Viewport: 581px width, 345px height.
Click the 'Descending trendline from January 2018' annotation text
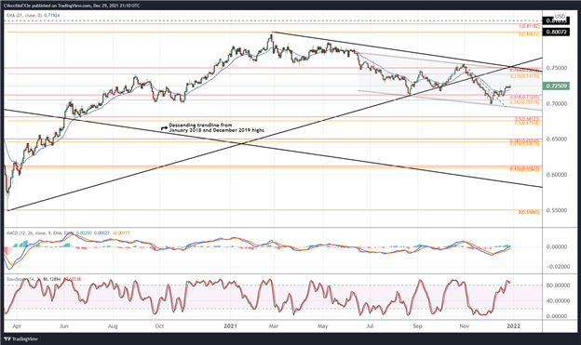[216, 127]
